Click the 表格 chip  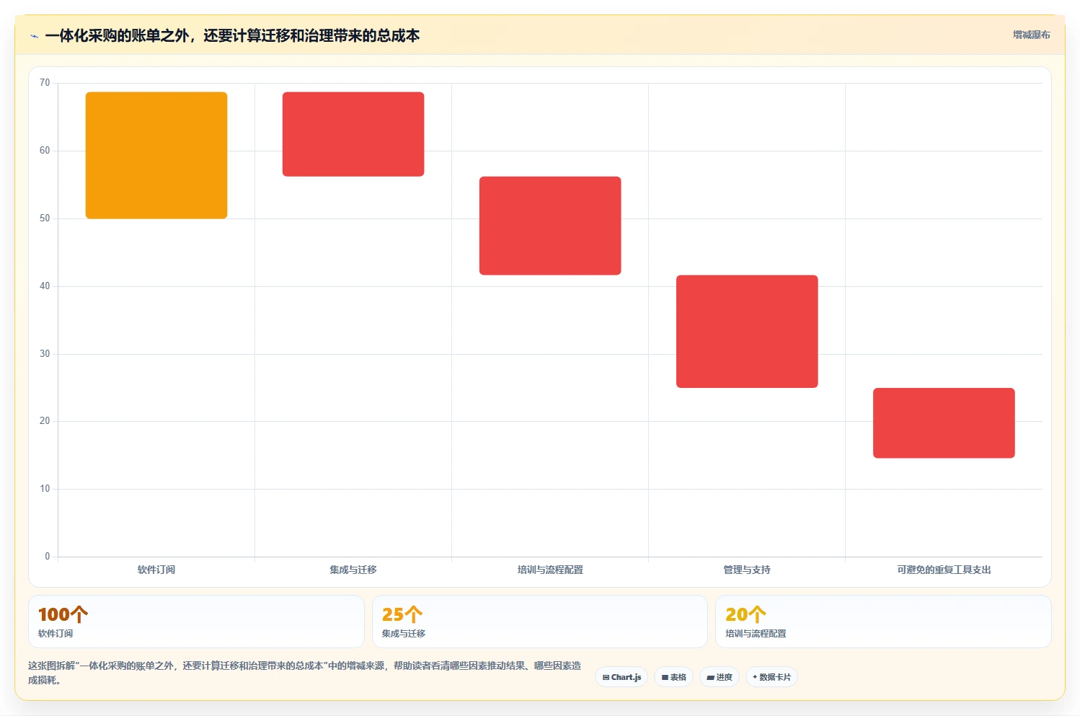(x=673, y=677)
